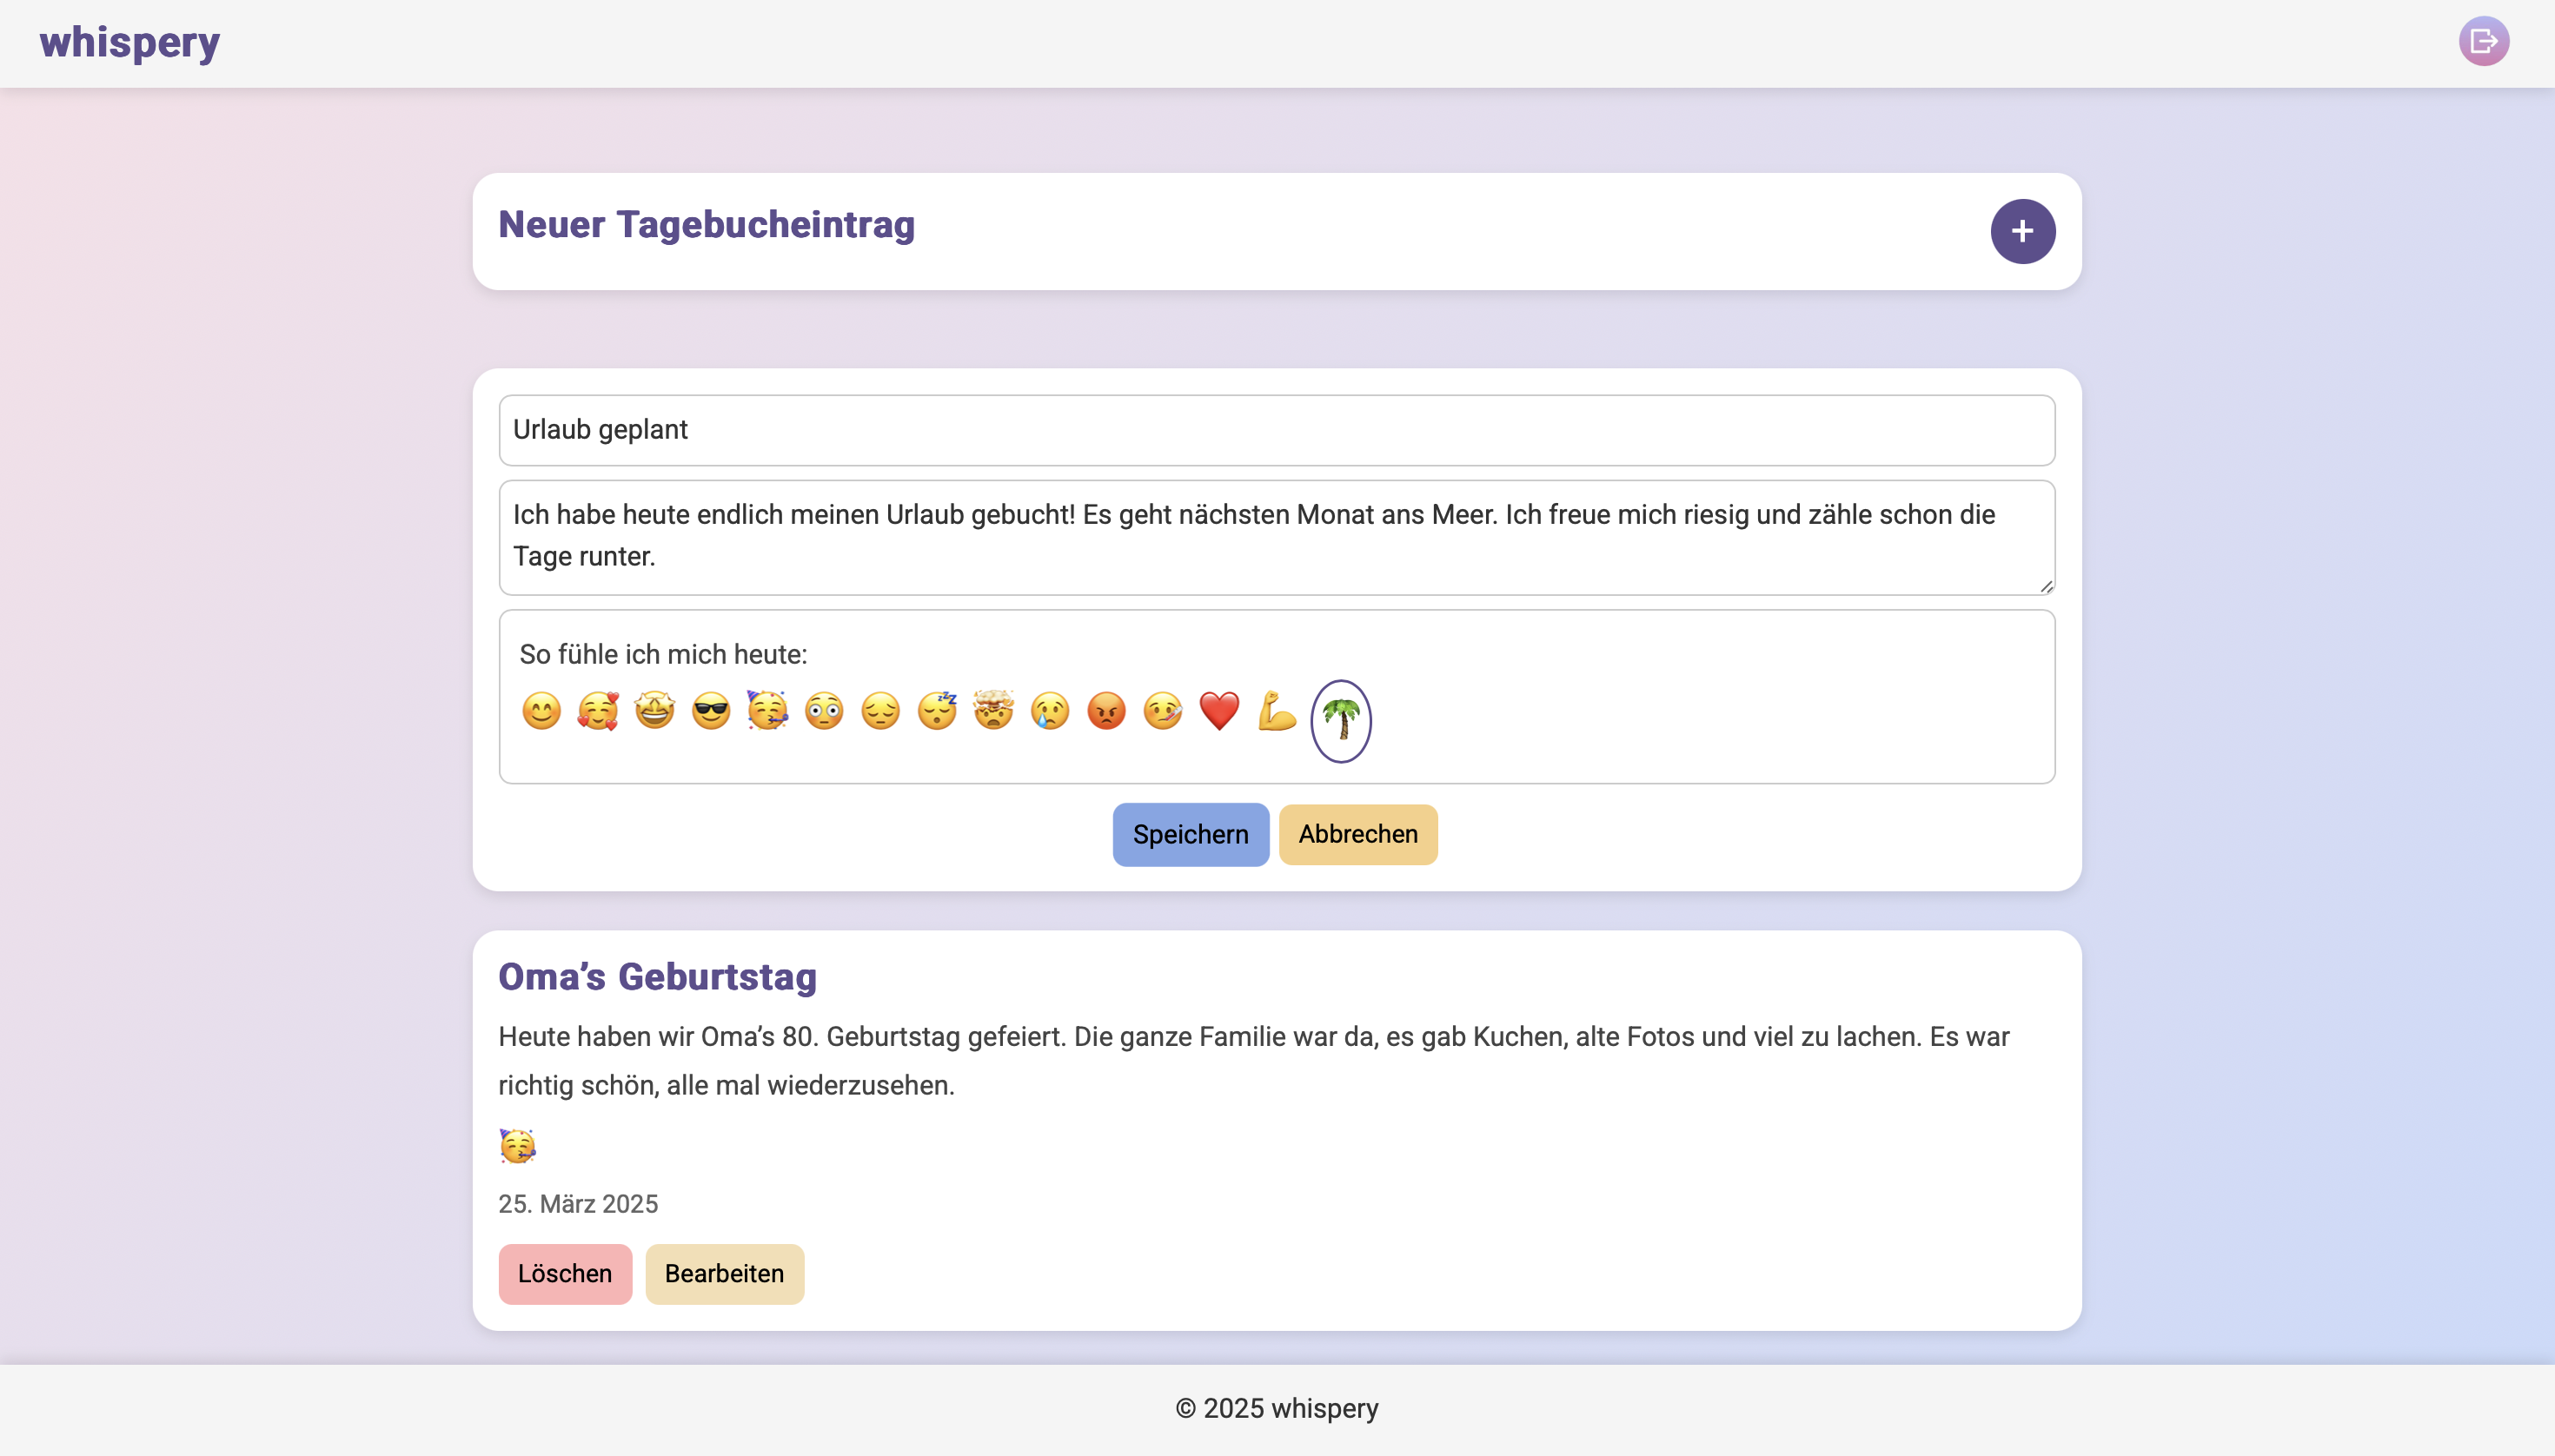
Task: Click the Speichern button
Action: (x=1191, y=834)
